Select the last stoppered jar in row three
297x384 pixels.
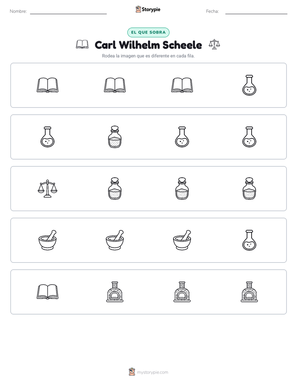[249, 189]
